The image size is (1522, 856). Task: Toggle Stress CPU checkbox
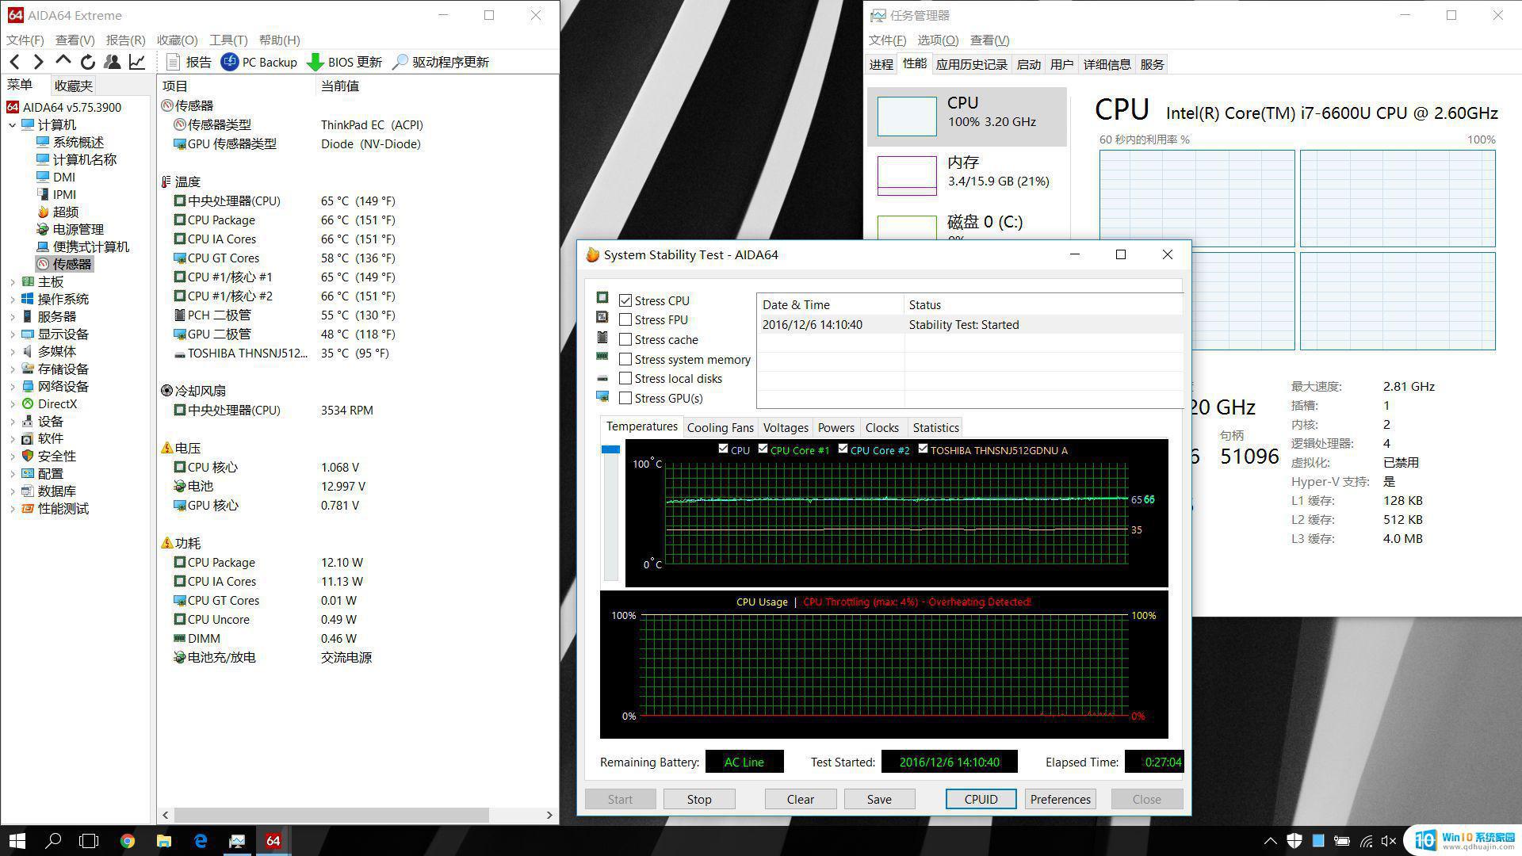pos(625,300)
